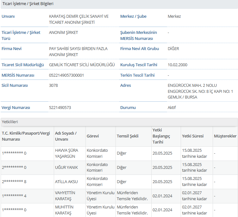Click the 'Aktif' status value
This screenshot has width=238, height=217.
(x=172, y=108)
